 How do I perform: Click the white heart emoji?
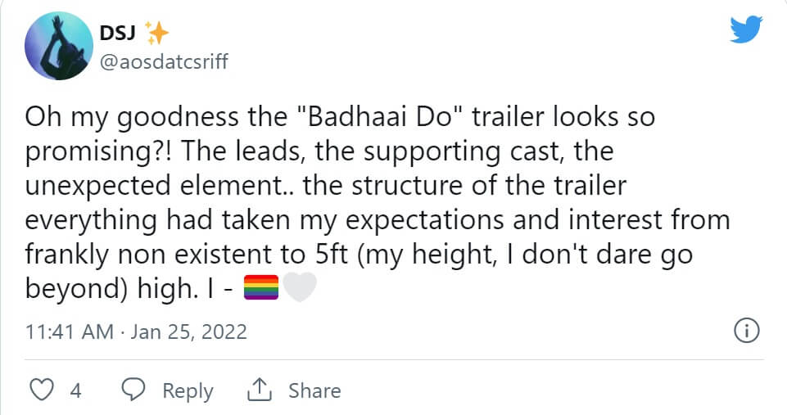299,289
